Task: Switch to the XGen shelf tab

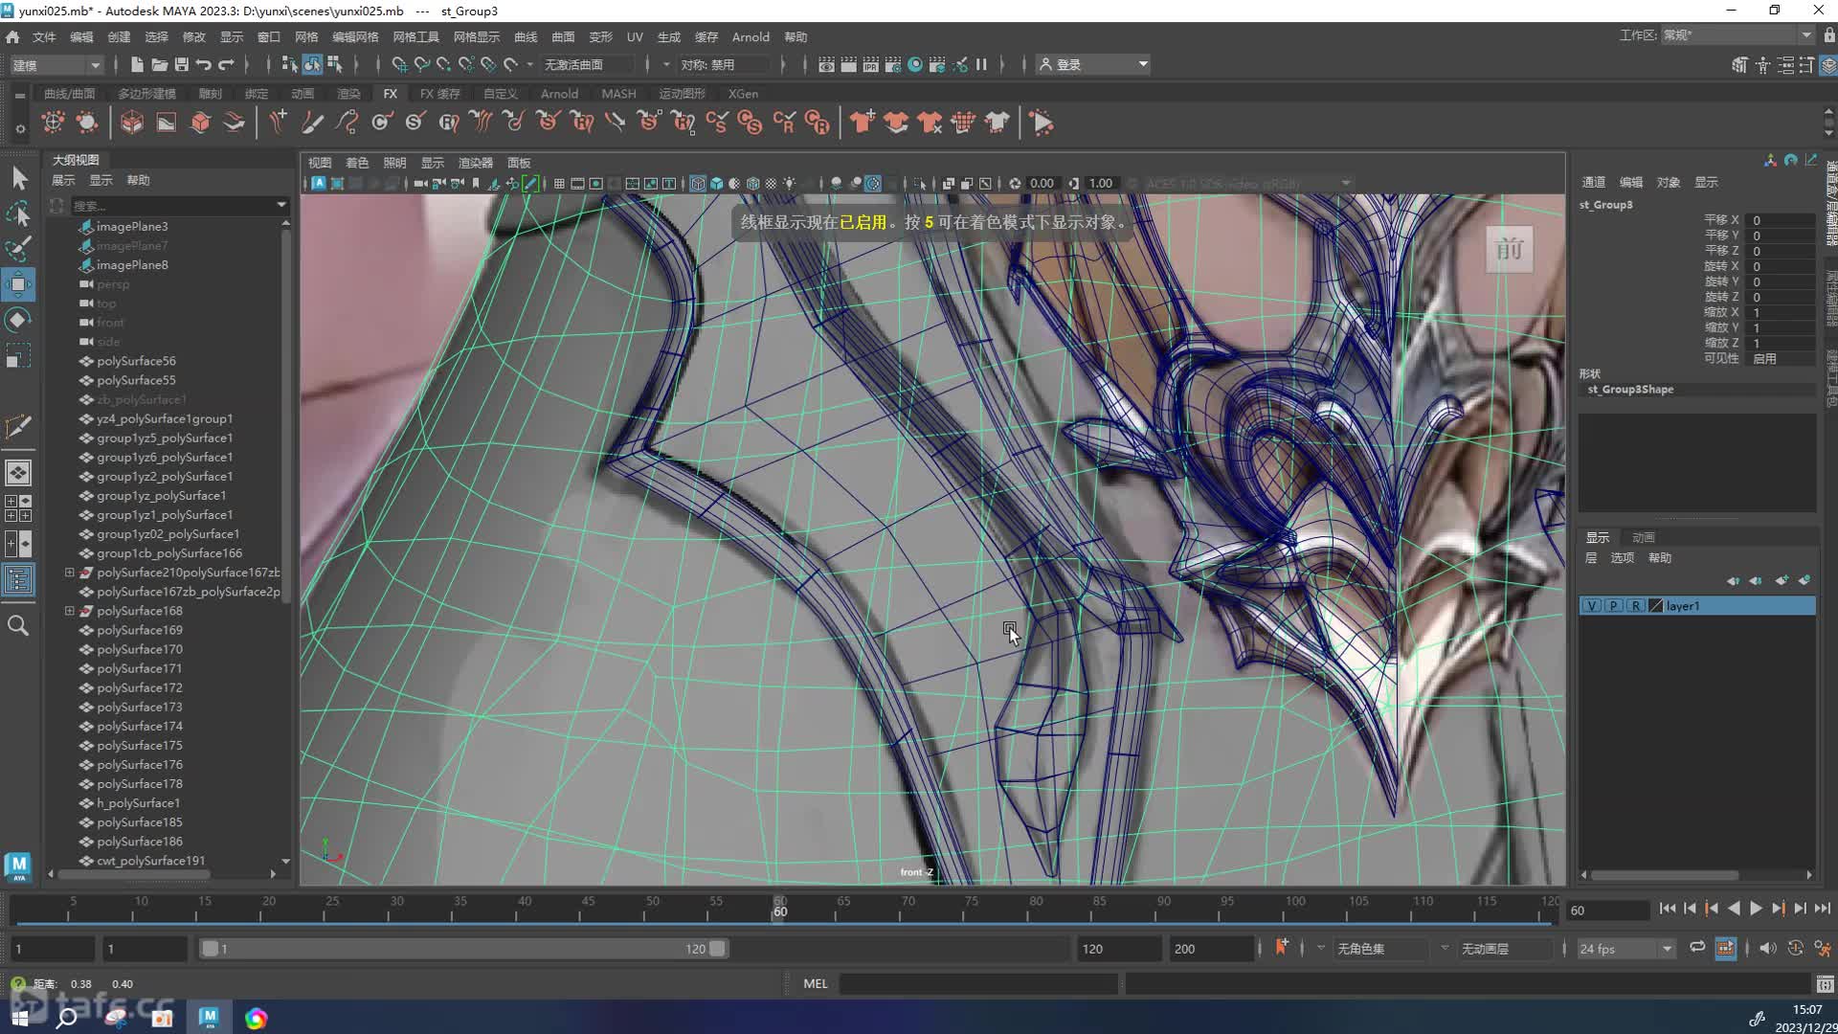Action: pos(743,94)
